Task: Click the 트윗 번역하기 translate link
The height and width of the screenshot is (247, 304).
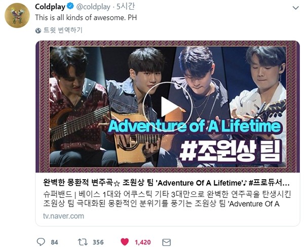Action: point(63,30)
